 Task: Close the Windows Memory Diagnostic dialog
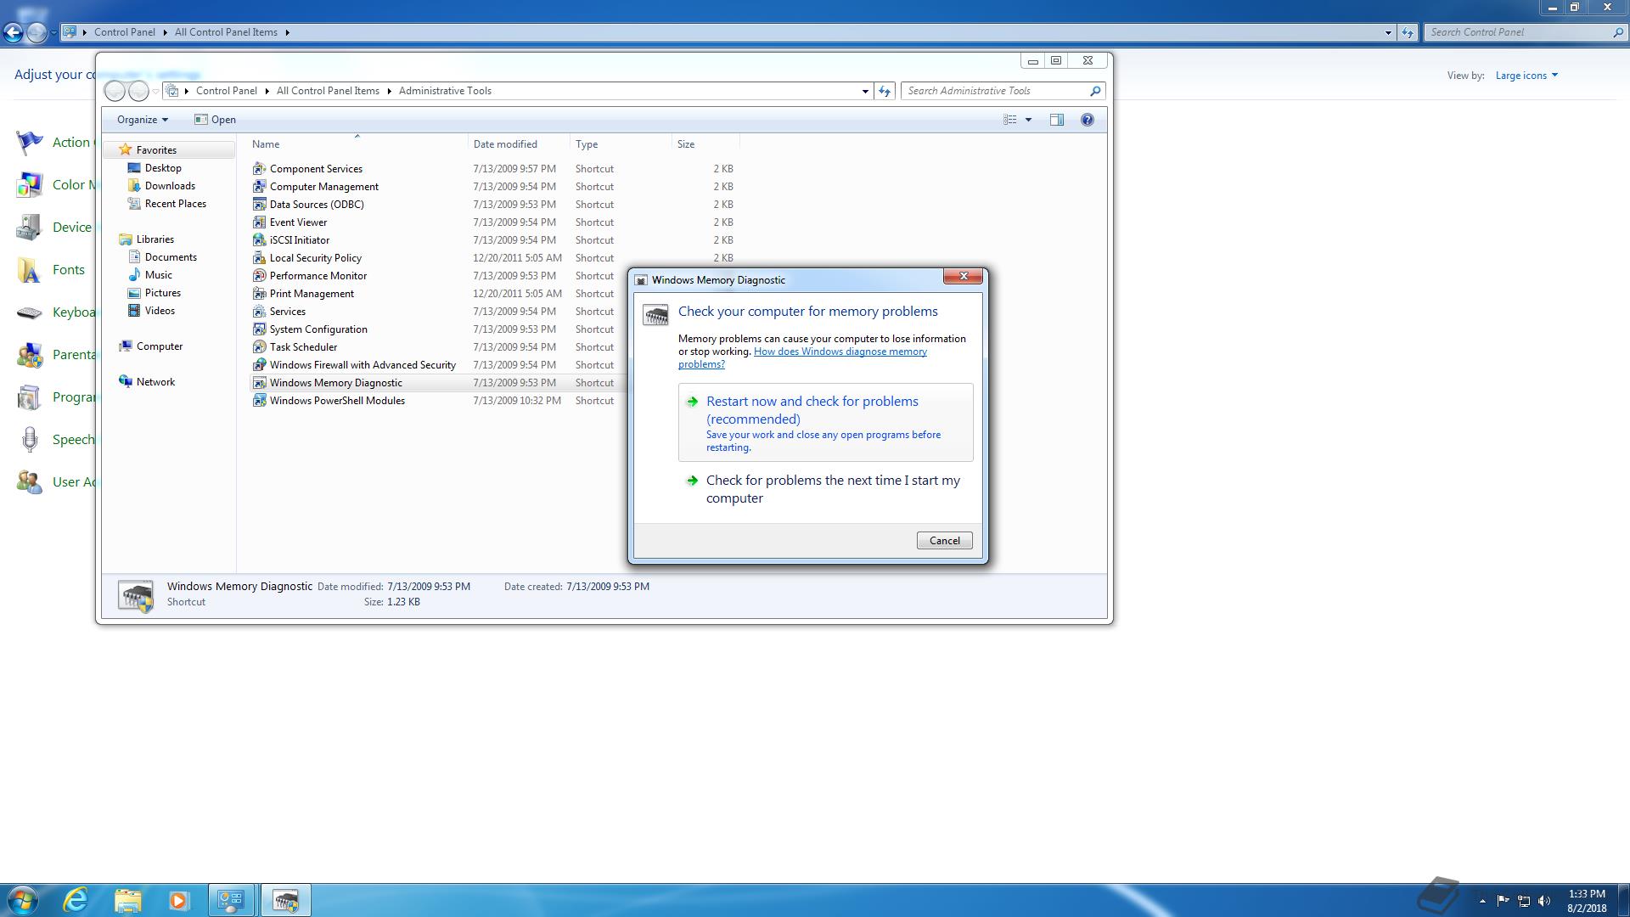(963, 276)
